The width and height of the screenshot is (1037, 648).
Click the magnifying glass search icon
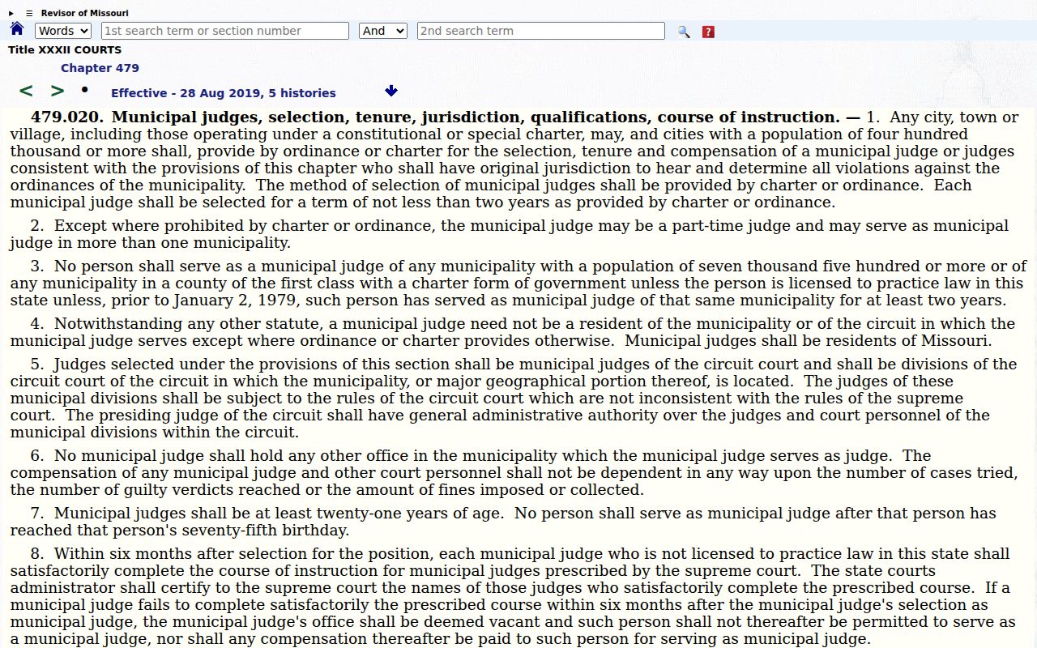tap(684, 32)
